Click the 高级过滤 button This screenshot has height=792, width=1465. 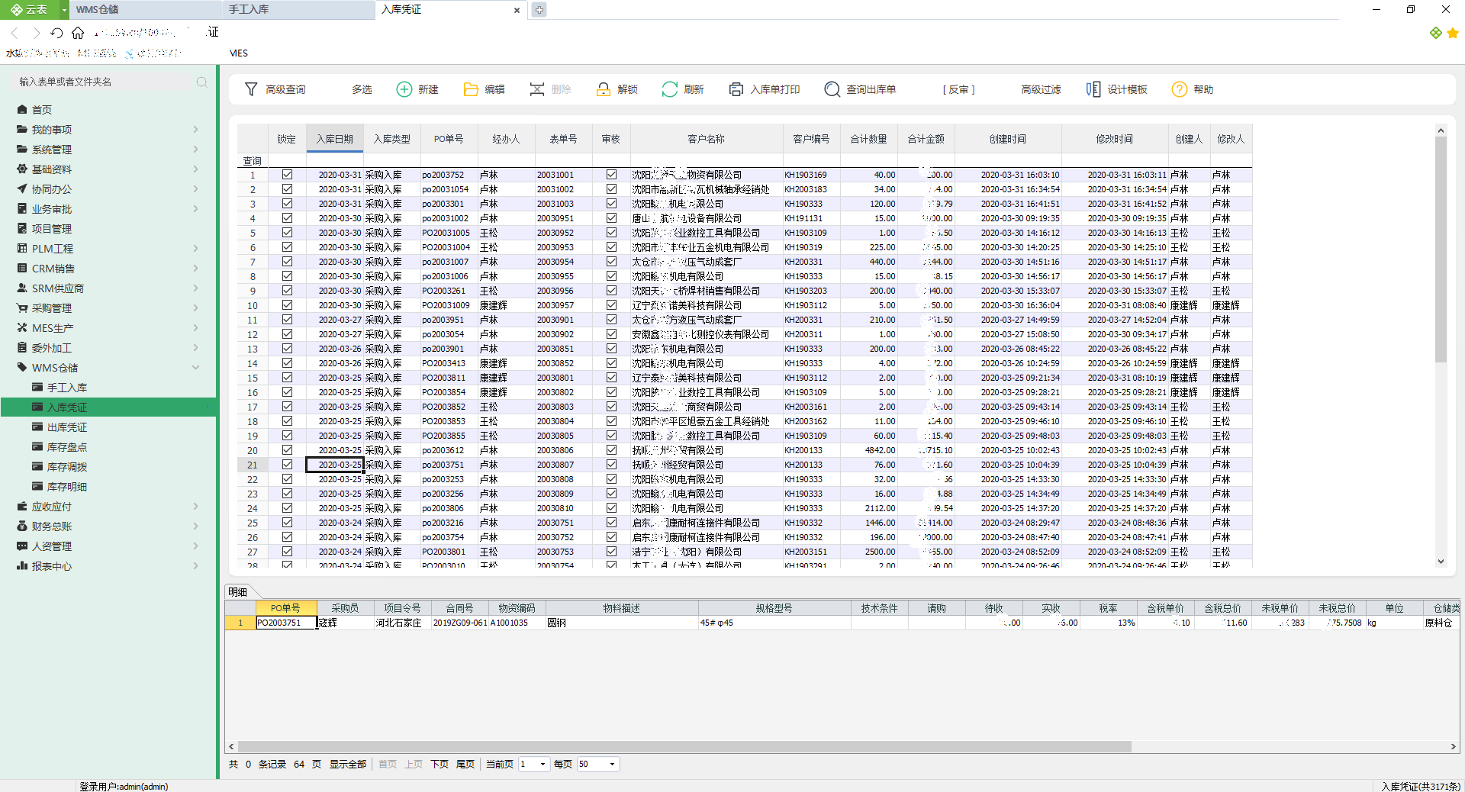click(1041, 89)
